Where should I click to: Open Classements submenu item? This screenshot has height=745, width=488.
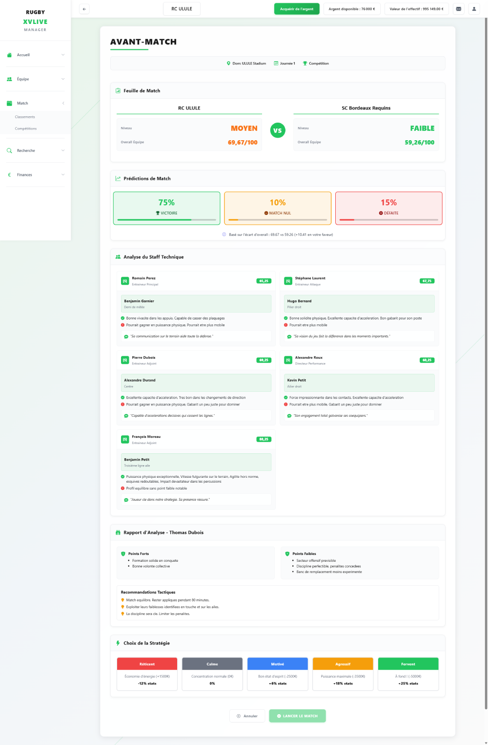25,117
